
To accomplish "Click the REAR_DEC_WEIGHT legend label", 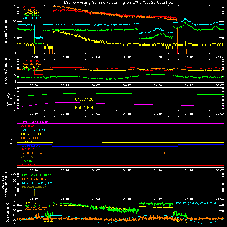I will (35, 187).
